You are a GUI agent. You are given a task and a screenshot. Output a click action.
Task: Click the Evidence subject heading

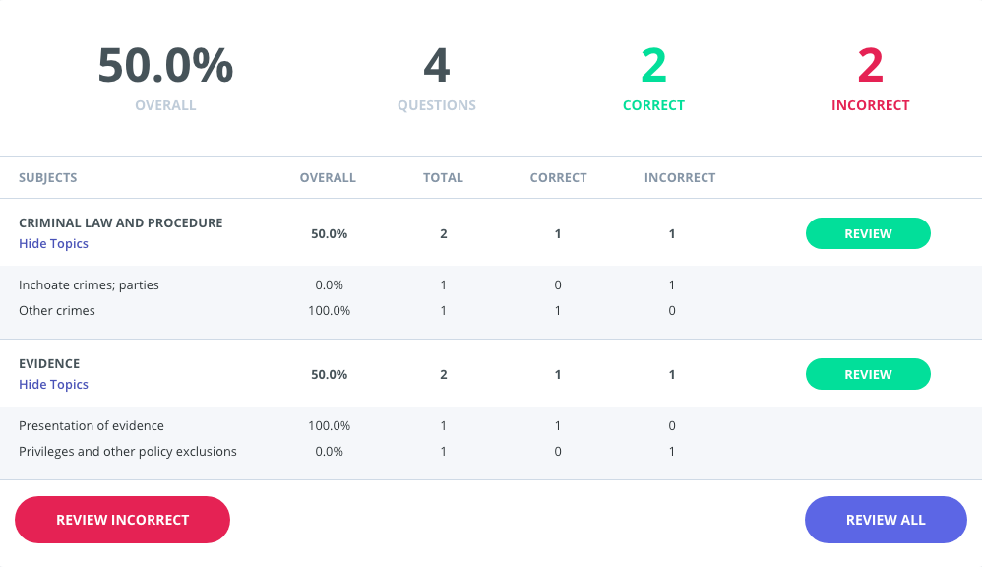pyautogui.click(x=49, y=364)
